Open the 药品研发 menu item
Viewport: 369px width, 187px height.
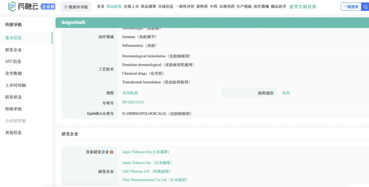pyautogui.click(x=114, y=6)
